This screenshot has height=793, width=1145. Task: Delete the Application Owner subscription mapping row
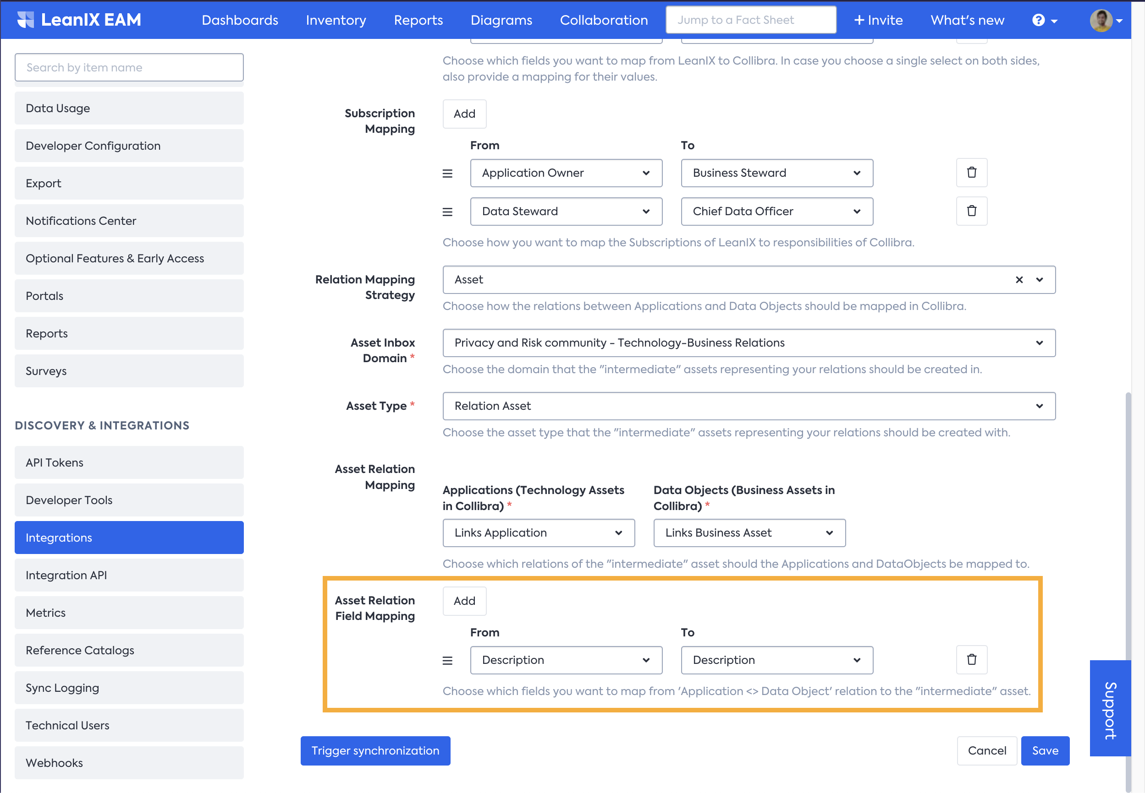(971, 173)
